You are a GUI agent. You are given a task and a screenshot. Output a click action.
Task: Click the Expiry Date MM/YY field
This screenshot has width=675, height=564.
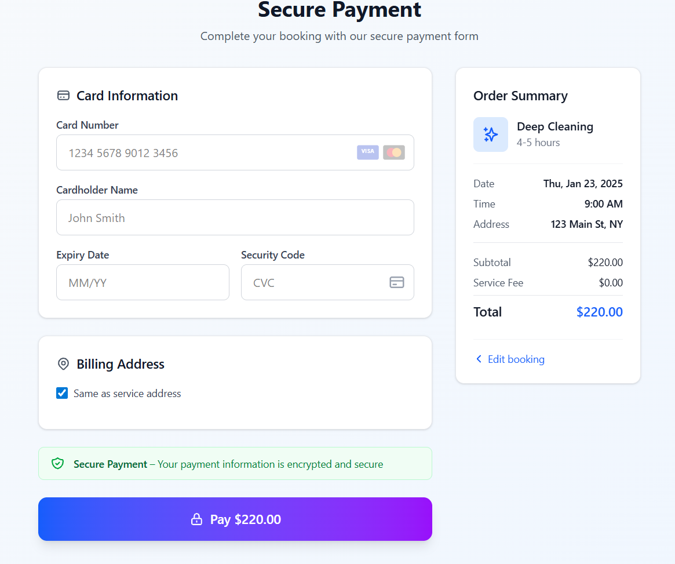click(143, 282)
